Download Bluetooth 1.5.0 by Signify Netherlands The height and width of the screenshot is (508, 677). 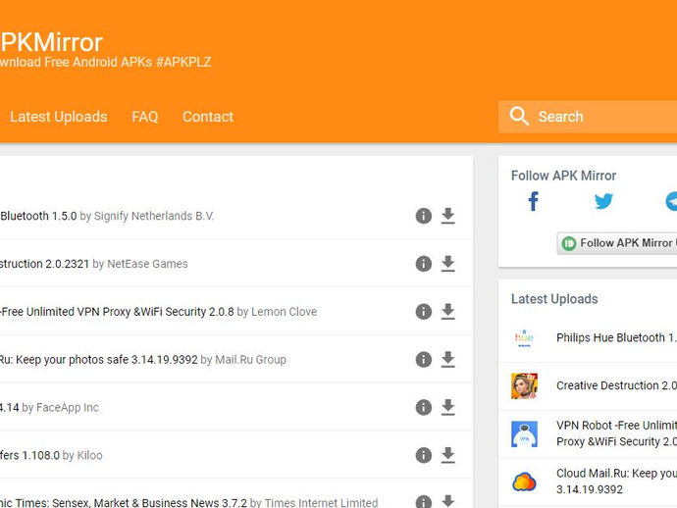[447, 216]
